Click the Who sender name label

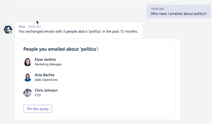tap(22, 27)
